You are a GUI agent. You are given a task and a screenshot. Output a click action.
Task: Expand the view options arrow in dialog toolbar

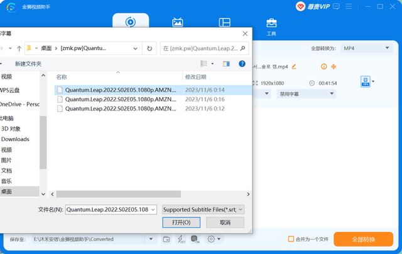[212, 63]
